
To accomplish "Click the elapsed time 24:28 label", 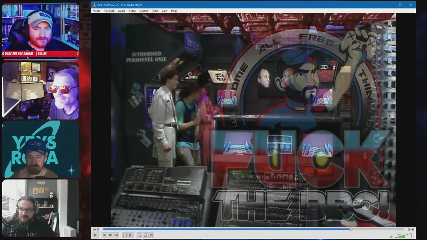I will (x=96, y=229).
